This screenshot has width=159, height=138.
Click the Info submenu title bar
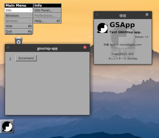tap(47, 5)
